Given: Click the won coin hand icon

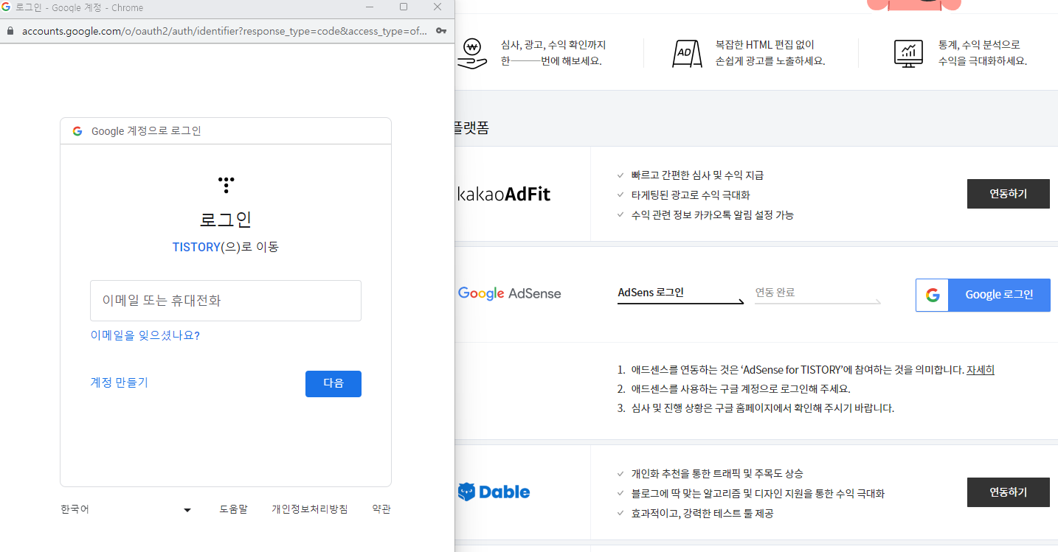Looking at the screenshot, I should pos(472,53).
